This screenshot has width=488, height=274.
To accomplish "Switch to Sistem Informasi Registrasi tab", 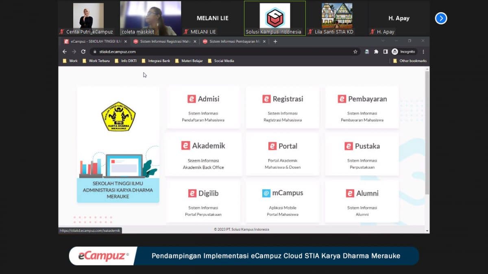I will [x=166, y=41].
